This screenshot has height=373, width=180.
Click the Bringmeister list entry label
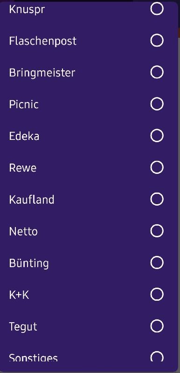42,73
